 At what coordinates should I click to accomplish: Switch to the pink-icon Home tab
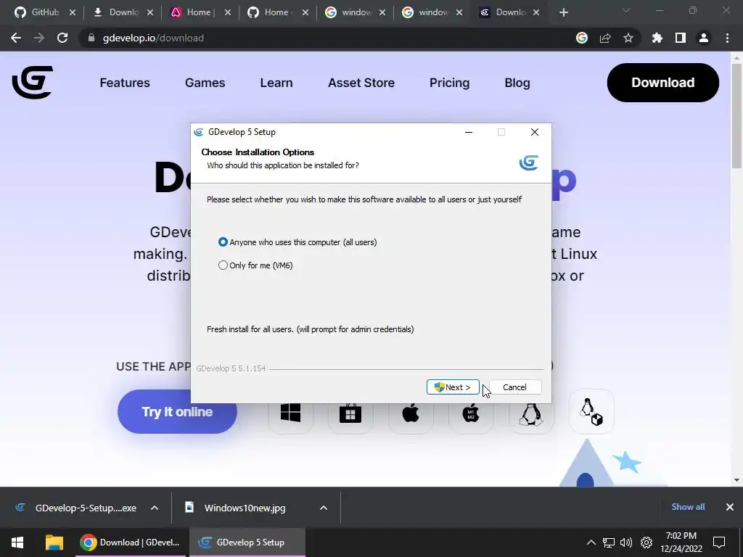tap(196, 12)
